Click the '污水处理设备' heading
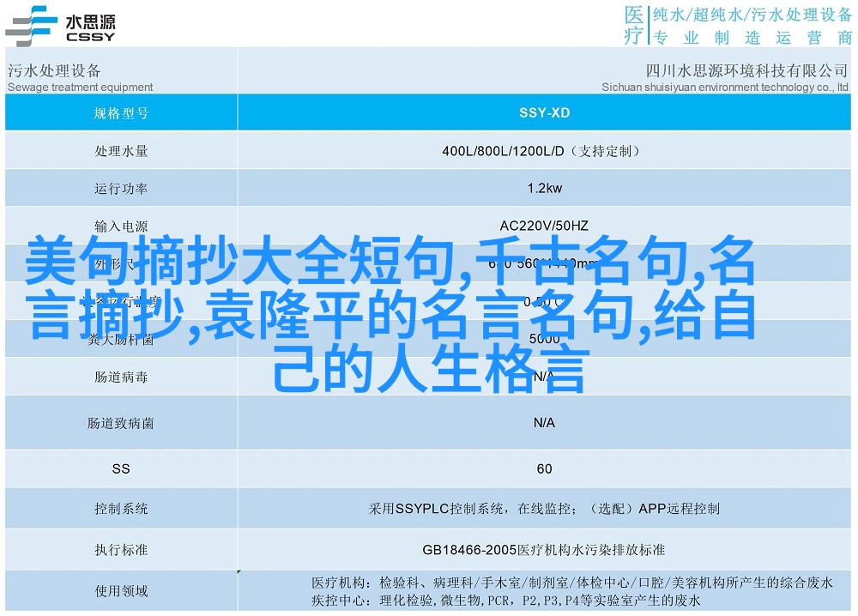858x616 pixels. click(x=54, y=70)
